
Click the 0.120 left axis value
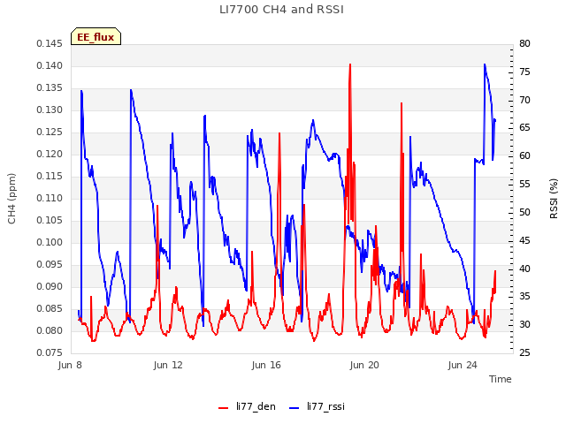pos(50,154)
